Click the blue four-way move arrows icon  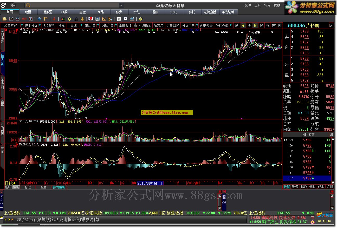click(39, 19)
